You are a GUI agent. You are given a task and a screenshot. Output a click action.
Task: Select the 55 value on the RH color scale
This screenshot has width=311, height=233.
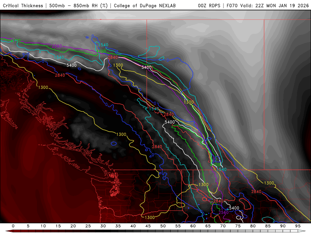pyautogui.click(x=178, y=226)
